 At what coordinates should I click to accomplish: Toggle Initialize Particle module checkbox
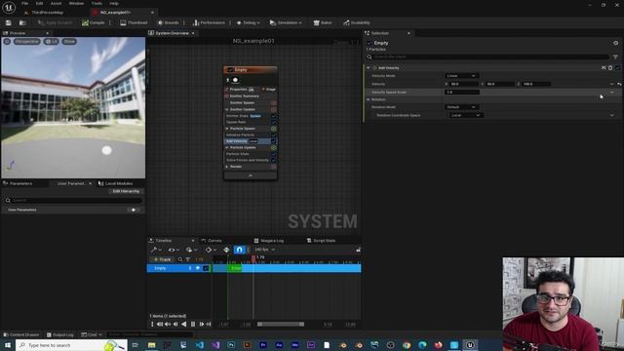pos(274,135)
